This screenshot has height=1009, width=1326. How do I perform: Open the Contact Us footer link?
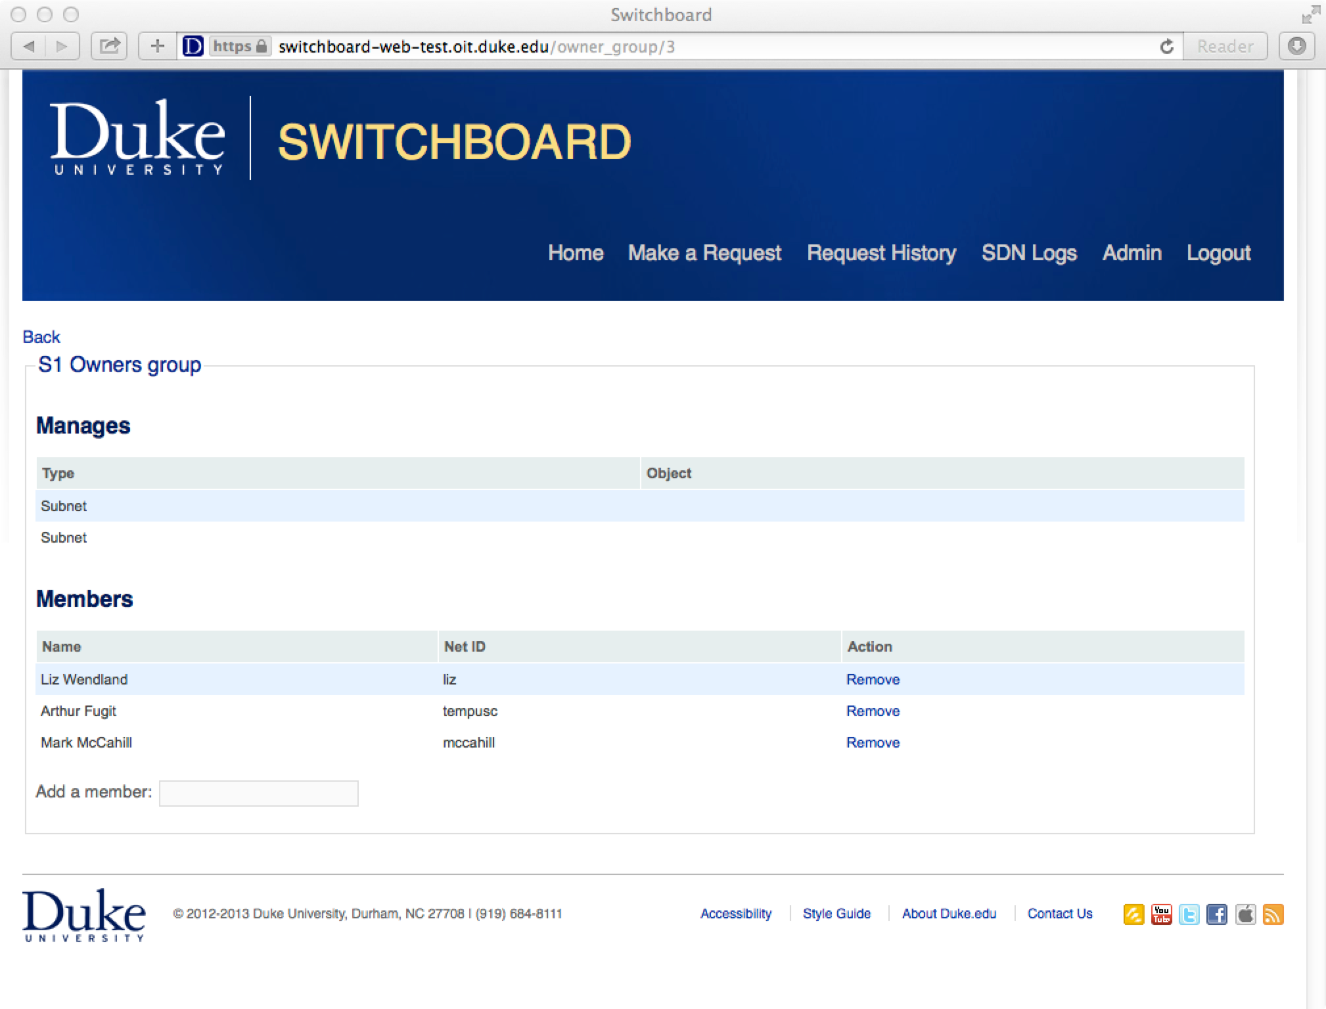1060,914
